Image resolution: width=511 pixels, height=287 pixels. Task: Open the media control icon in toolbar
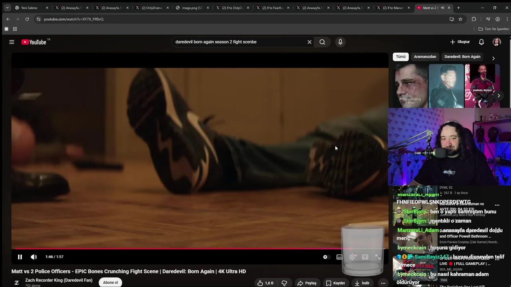tap(488, 19)
